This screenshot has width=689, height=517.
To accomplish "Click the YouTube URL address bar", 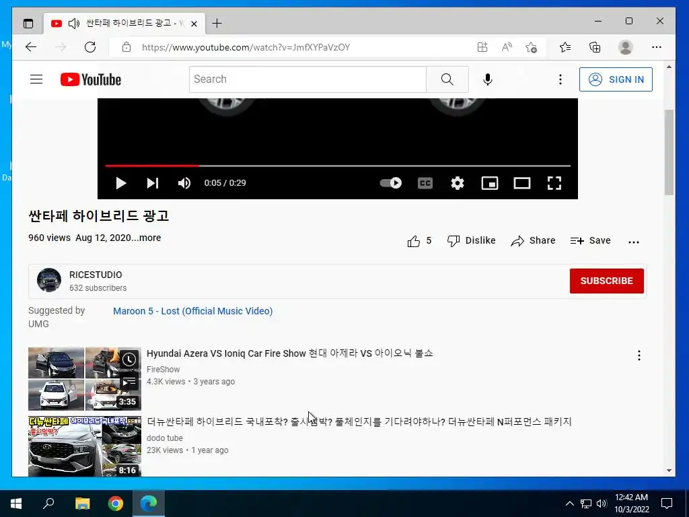I will click(x=246, y=48).
